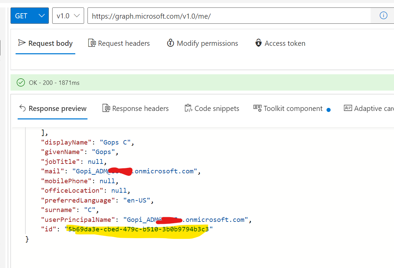394x268 pixels.
Task: Open the Request headers tab
Action: [119, 43]
